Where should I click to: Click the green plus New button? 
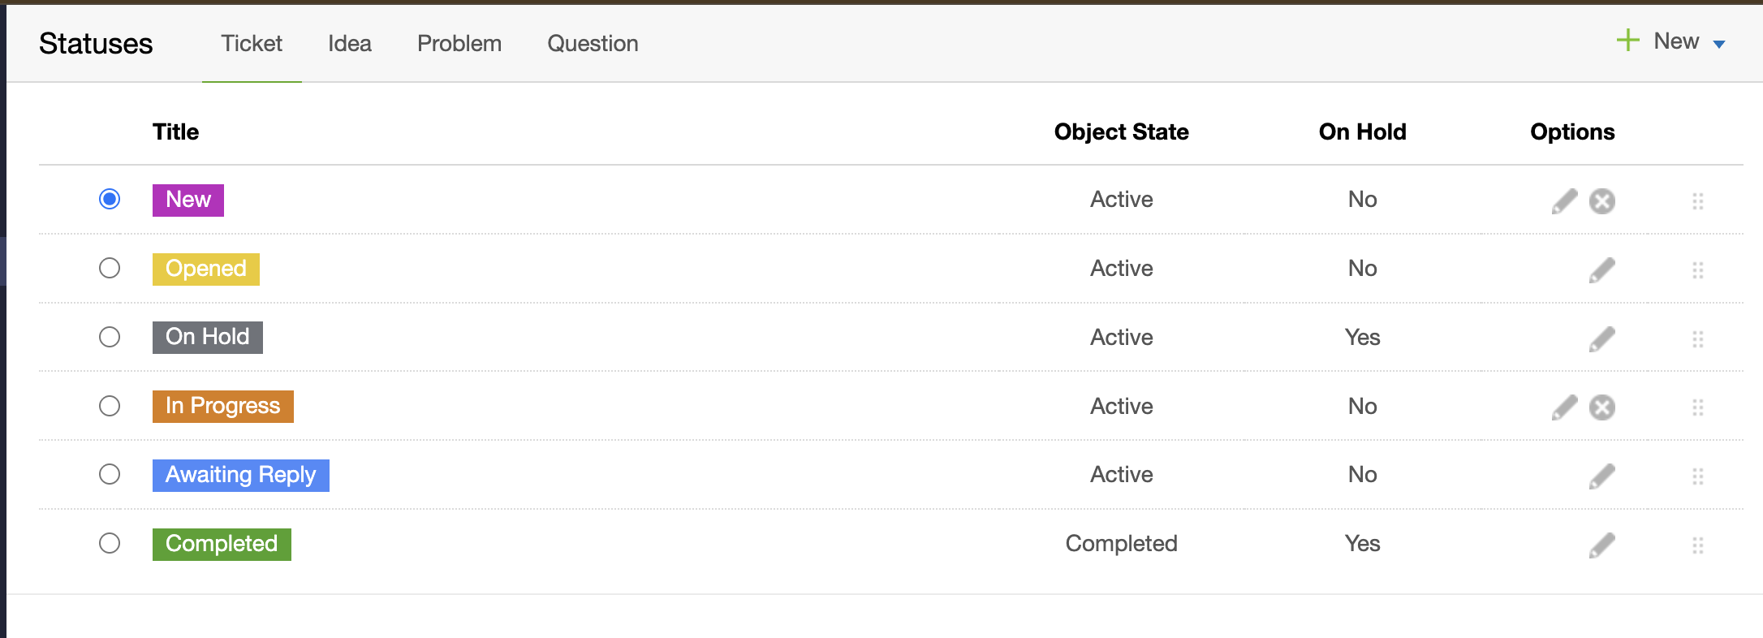coord(1657,41)
